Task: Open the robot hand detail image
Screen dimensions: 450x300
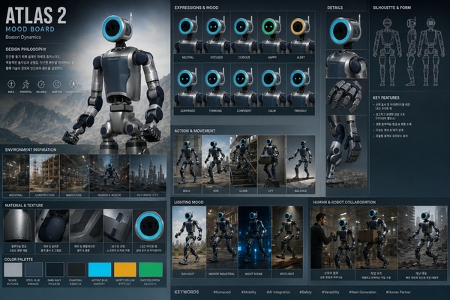Action: pyautogui.click(x=346, y=97)
